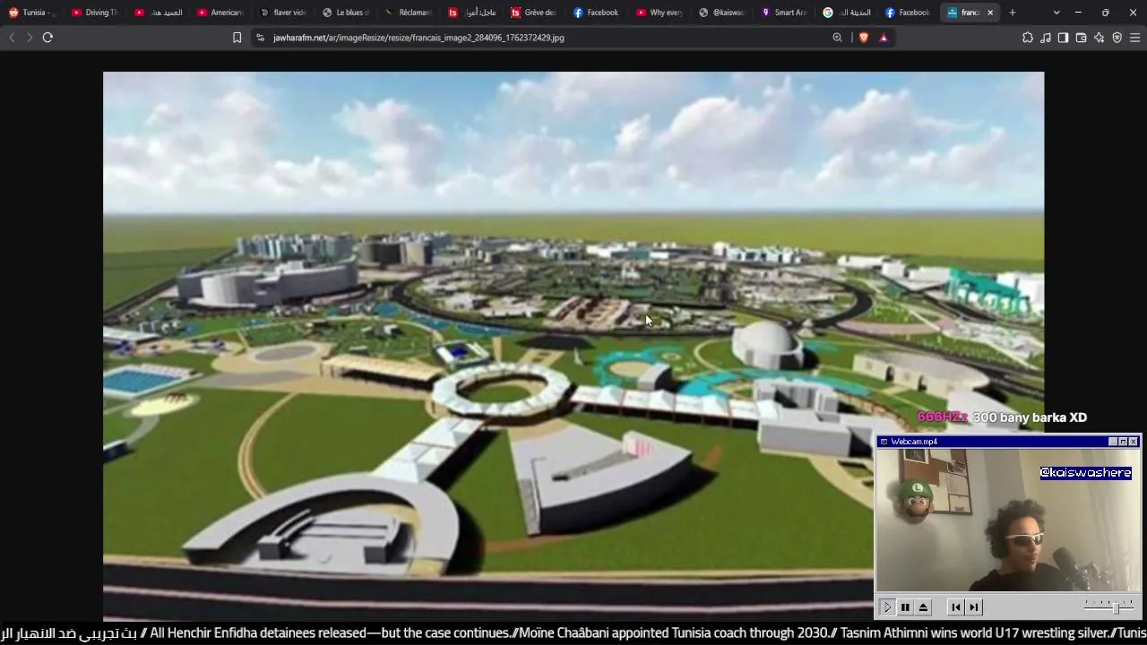1147x645 pixels.
Task: Switch to the Driving YouTube tab
Action: click(94, 13)
